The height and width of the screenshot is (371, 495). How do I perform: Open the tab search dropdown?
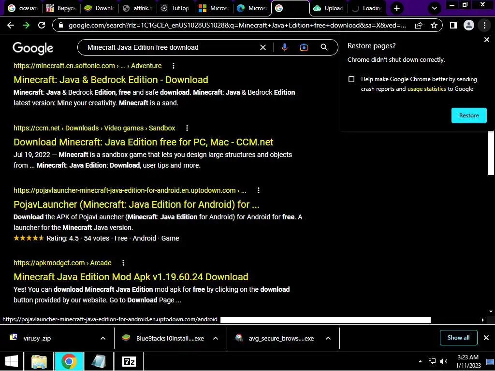click(435, 8)
